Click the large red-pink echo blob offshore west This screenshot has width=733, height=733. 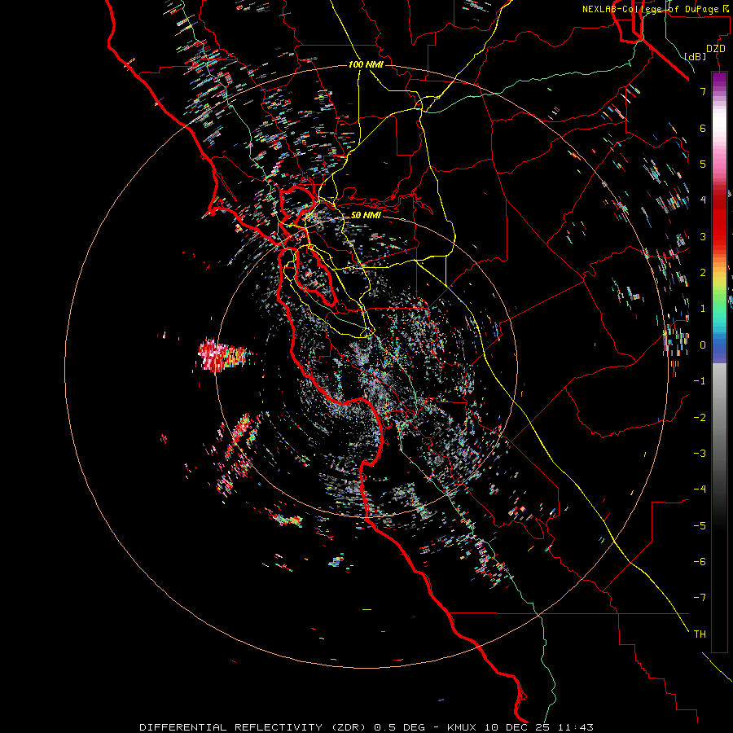(222, 355)
